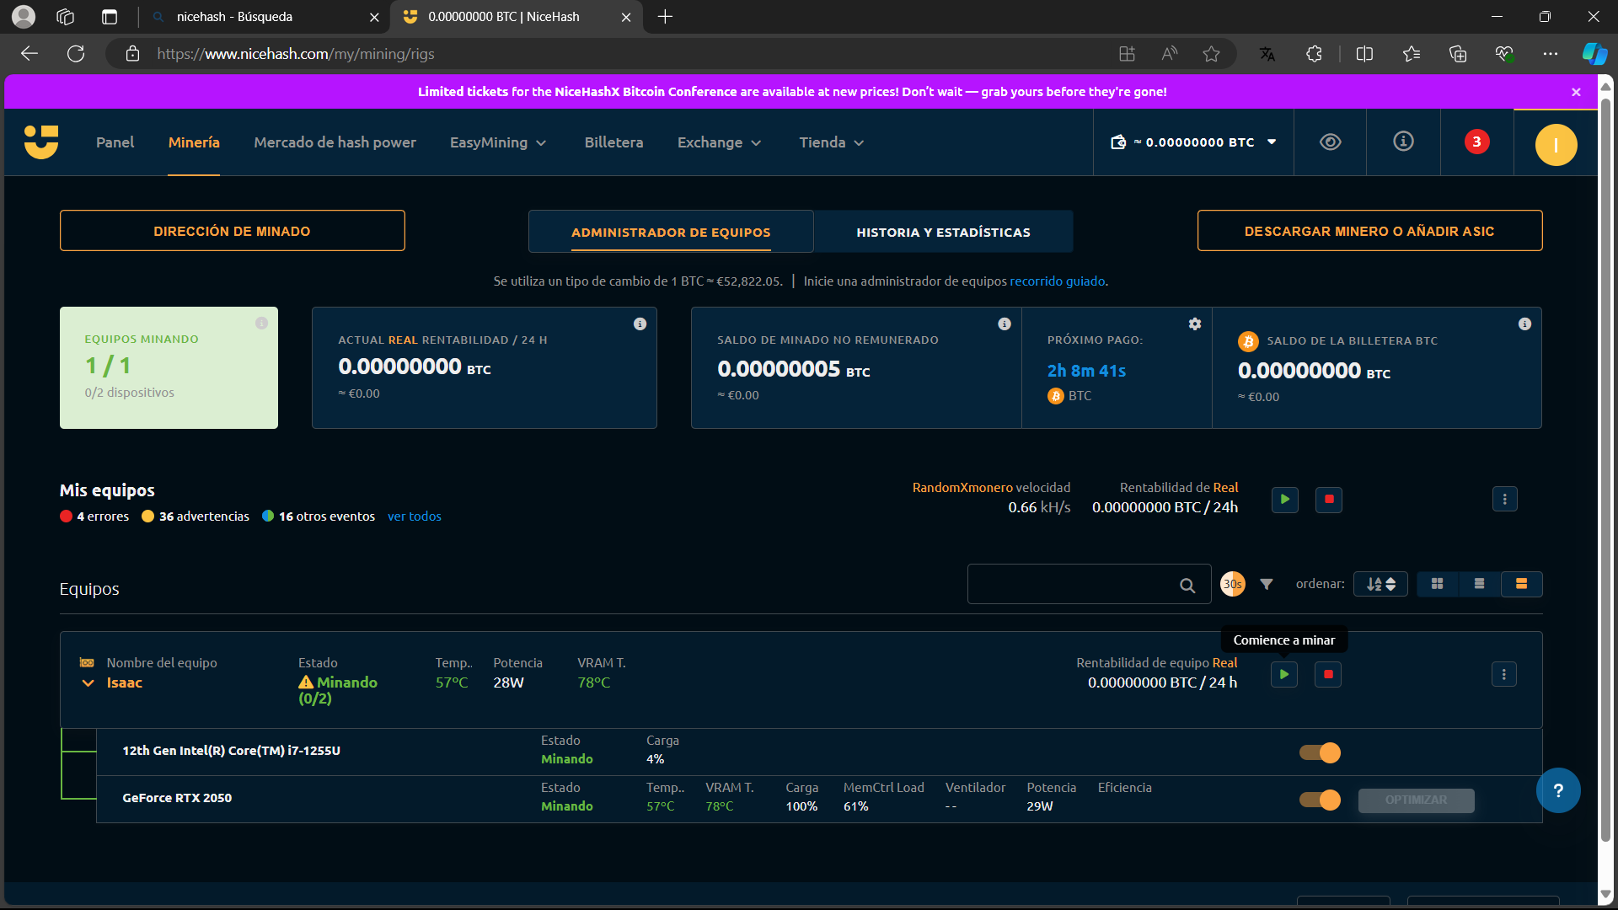This screenshot has height=910, width=1618.
Task: Click the NiceHash smiley logo
Action: 41,142
